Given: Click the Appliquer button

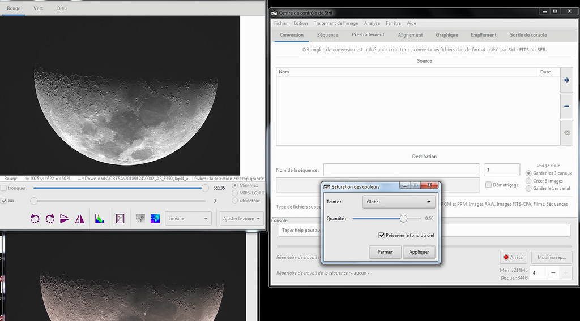Looking at the screenshot, I should tap(419, 252).
